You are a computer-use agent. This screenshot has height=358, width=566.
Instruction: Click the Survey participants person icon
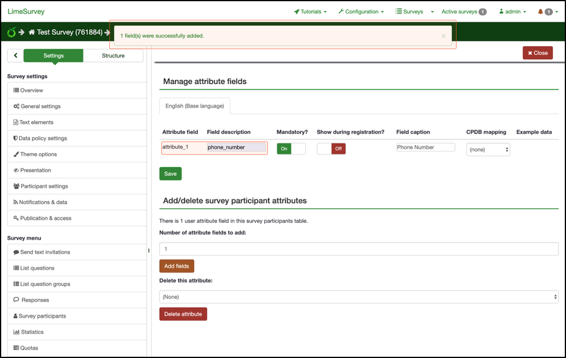point(16,316)
